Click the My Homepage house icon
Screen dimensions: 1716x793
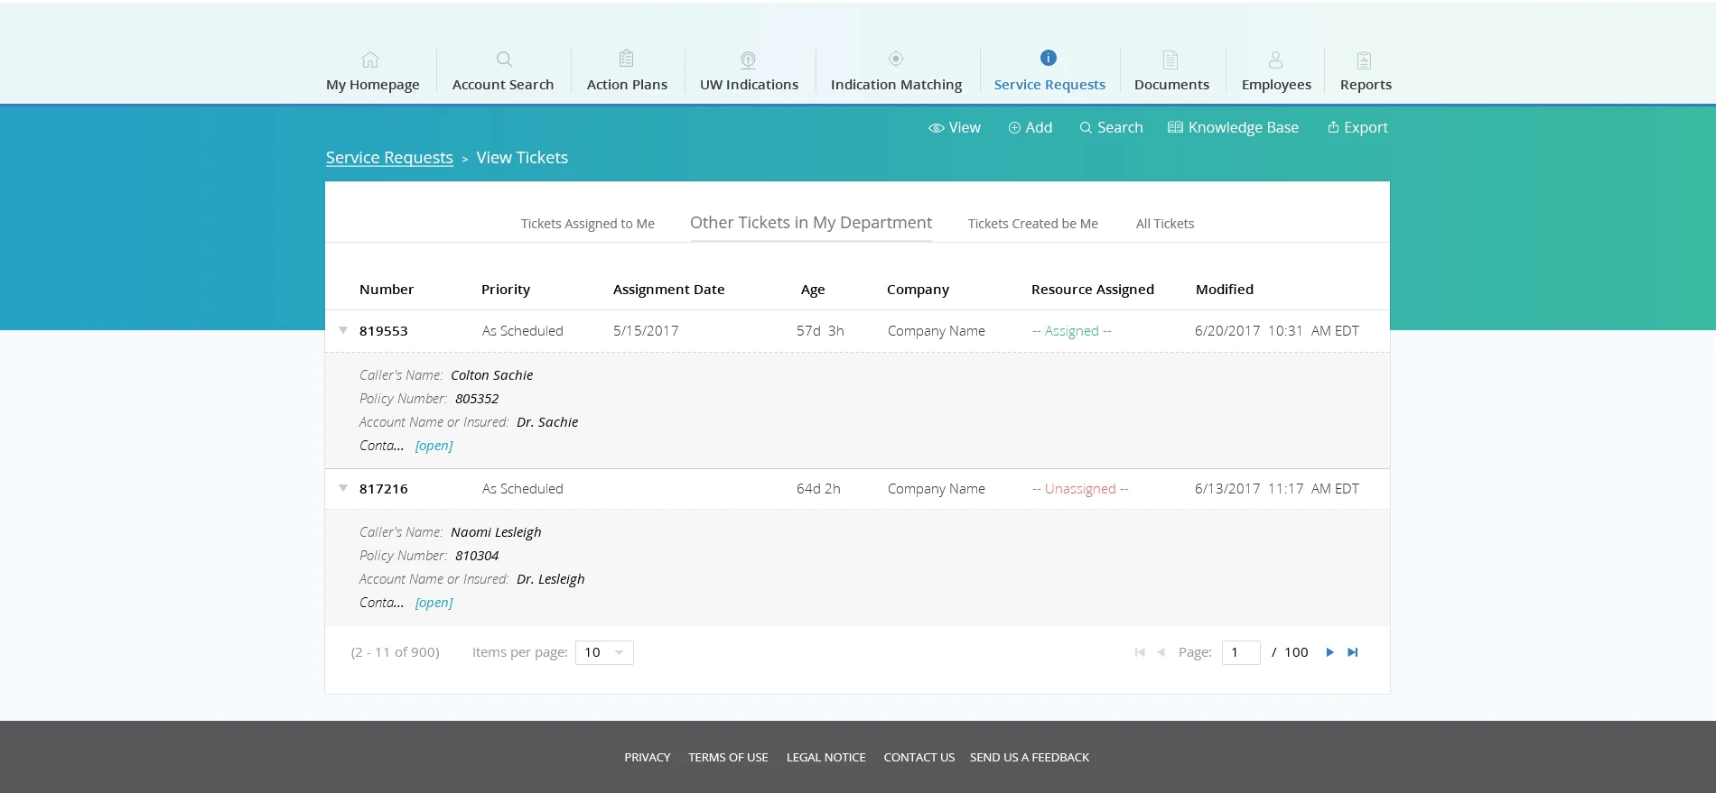coord(370,60)
